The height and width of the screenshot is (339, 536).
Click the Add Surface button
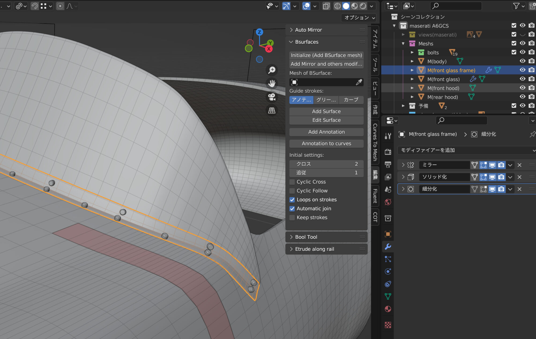click(326, 111)
